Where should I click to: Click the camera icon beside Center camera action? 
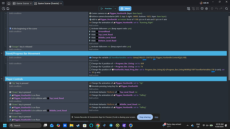tap(90, 13)
